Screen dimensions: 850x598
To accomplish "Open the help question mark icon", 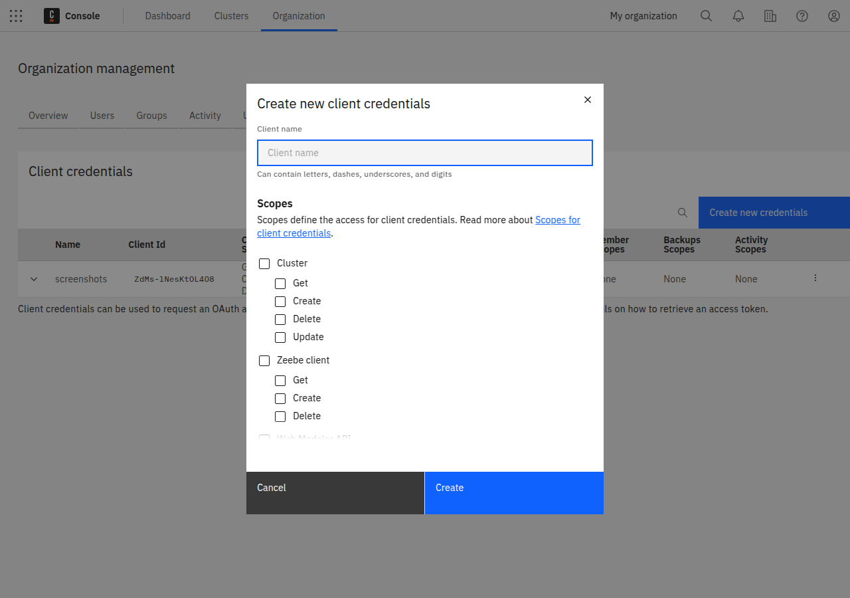I will point(802,16).
